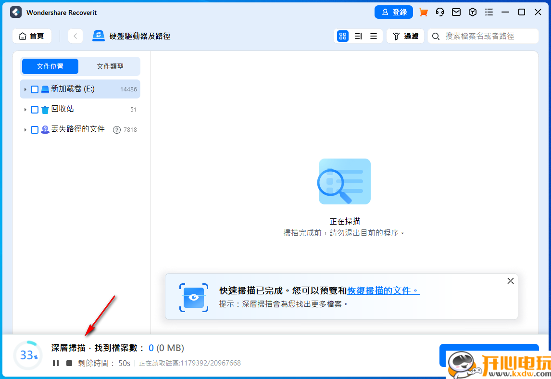The image size is (551, 379).
Task: Open the list menu icon in title bar
Action: click(x=489, y=12)
